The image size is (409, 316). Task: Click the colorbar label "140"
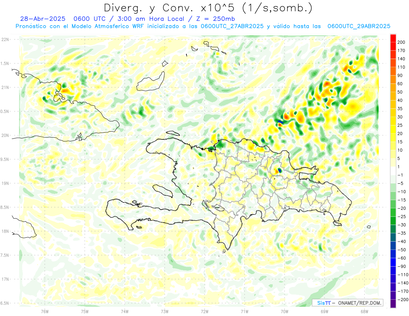(x=402, y=59)
